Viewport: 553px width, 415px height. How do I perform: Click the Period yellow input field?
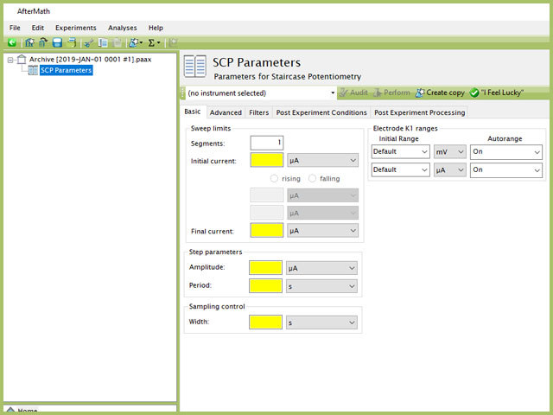point(265,286)
